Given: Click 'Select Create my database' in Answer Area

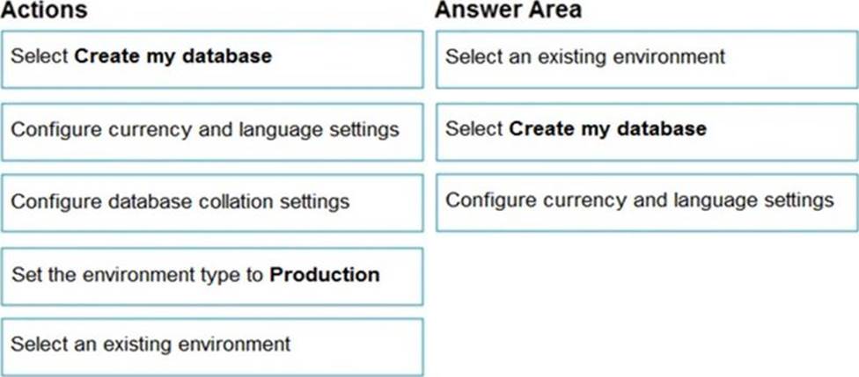Looking at the screenshot, I should tap(647, 130).
